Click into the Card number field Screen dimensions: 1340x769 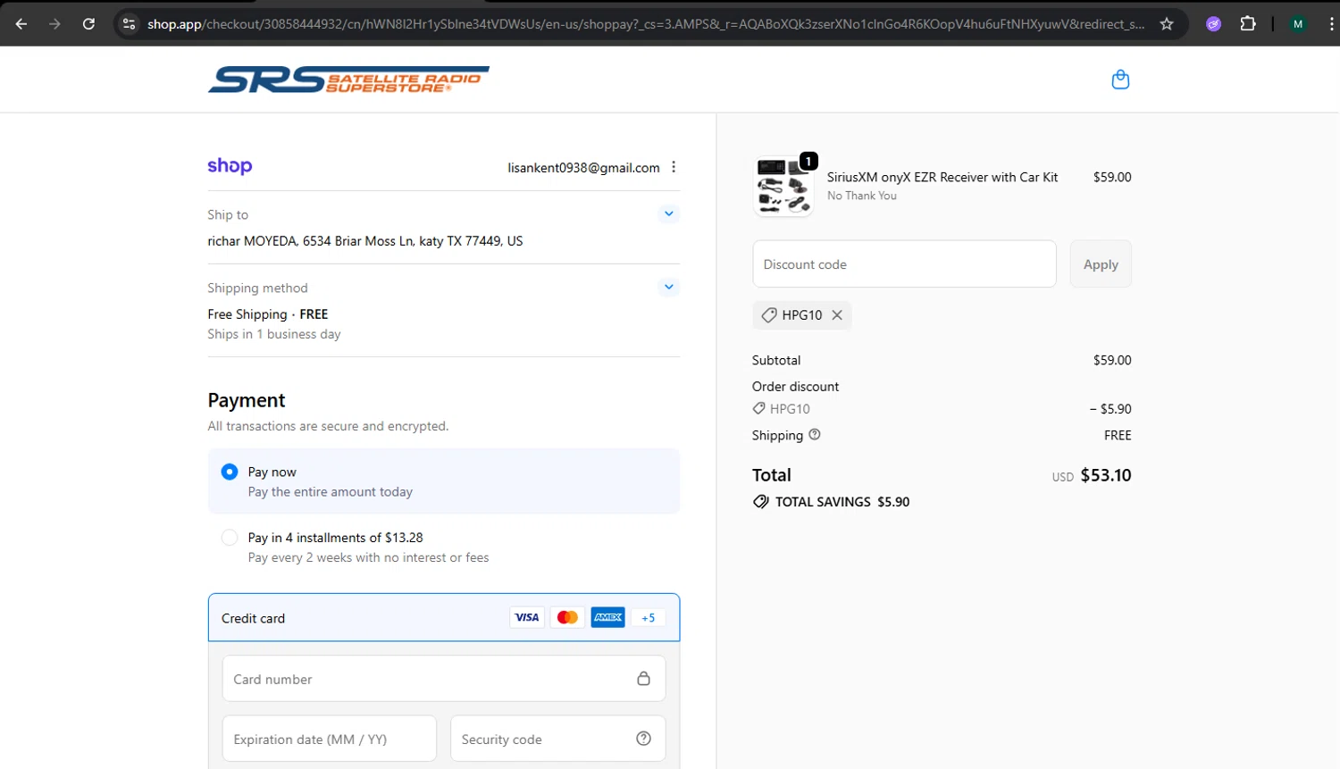pos(444,679)
